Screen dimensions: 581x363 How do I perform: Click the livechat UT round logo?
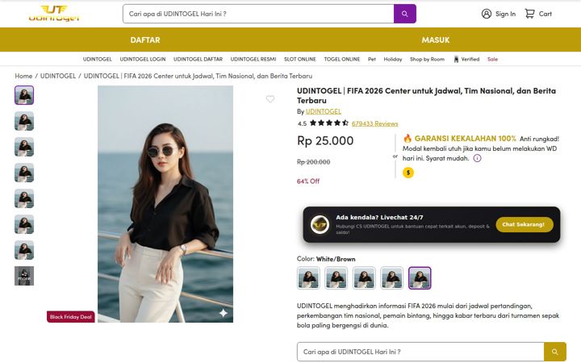point(320,224)
